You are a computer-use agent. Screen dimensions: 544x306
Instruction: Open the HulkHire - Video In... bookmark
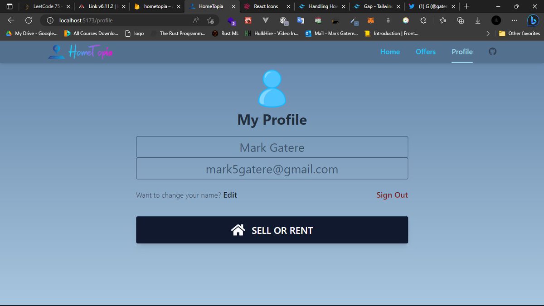(272, 34)
